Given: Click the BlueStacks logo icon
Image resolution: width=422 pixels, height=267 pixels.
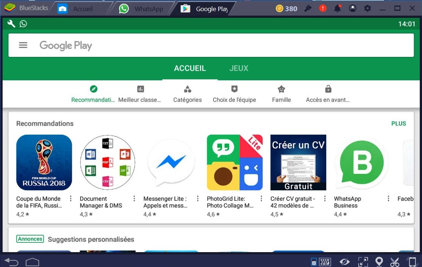Looking at the screenshot, I should point(10,8).
